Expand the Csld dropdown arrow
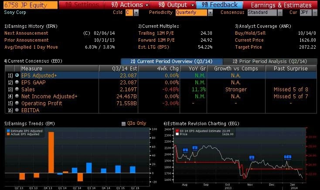This screenshot has width=320, height=190. click(136, 13)
